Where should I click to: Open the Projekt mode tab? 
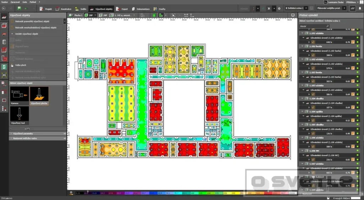click(46, 9)
